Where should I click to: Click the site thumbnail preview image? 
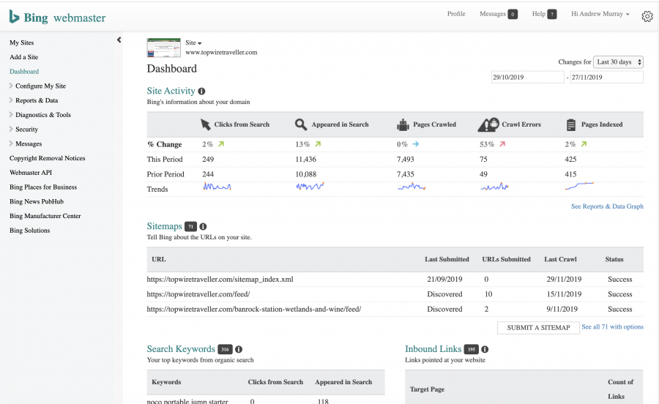[163, 48]
